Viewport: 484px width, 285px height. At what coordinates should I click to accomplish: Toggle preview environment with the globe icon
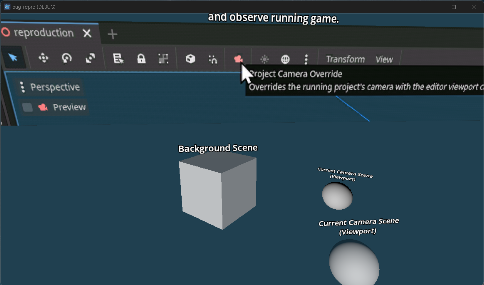pos(285,59)
